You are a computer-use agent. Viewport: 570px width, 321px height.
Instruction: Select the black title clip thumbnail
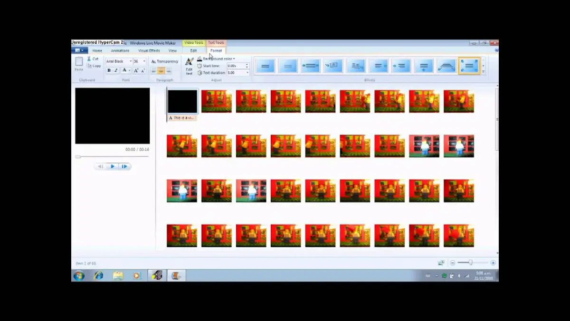tap(182, 101)
